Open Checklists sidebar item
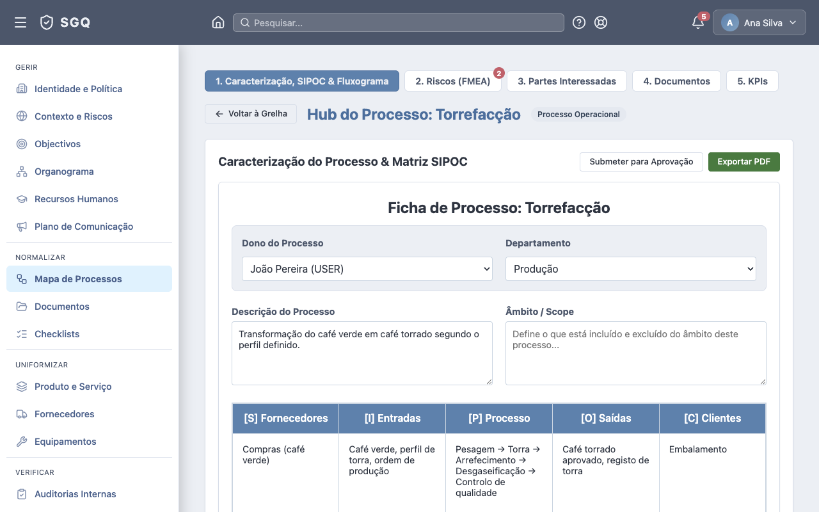This screenshot has width=819, height=512. tap(89, 334)
